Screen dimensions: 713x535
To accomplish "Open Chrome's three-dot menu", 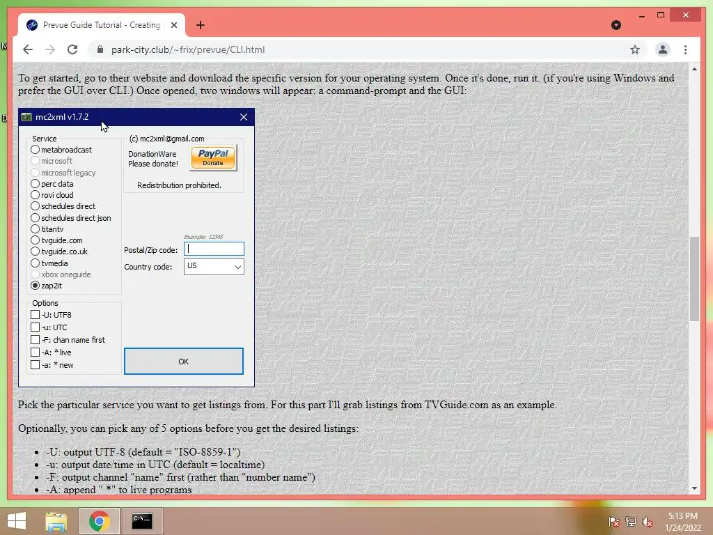I will pos(685,49).
